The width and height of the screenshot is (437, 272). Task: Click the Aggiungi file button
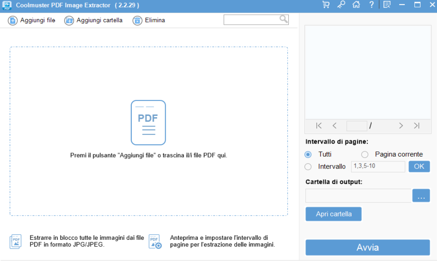tap(31, 20)
